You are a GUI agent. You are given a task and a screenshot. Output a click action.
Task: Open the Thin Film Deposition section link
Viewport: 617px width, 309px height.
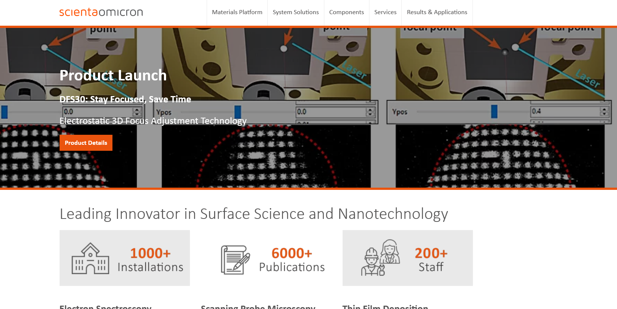point(385,306)
